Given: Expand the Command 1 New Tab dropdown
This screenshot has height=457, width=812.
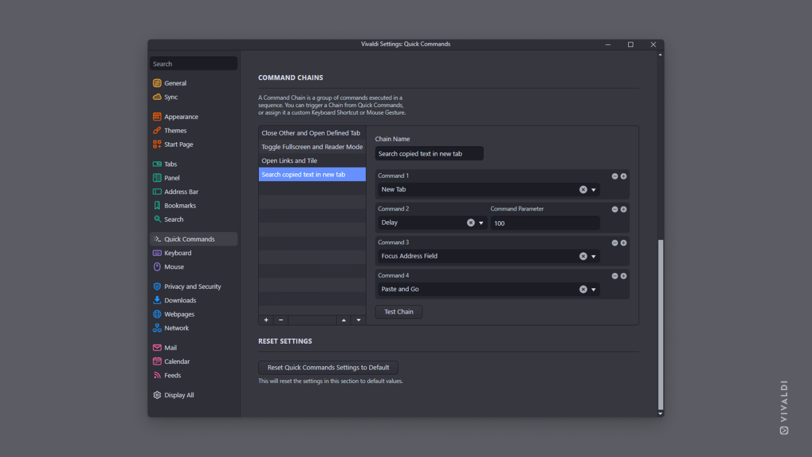Looking at the screenshot, I should click(x=594, y=190).
